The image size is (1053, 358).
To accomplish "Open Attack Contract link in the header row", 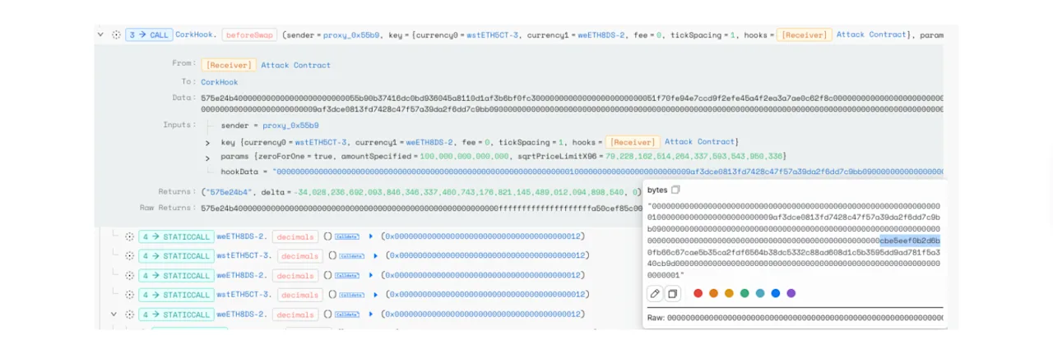I will coord(871,35).
